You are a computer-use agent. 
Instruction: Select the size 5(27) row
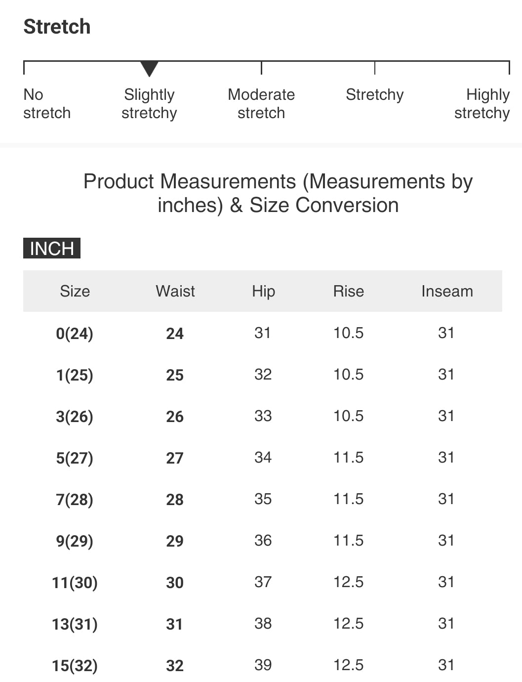click(263, 458)
